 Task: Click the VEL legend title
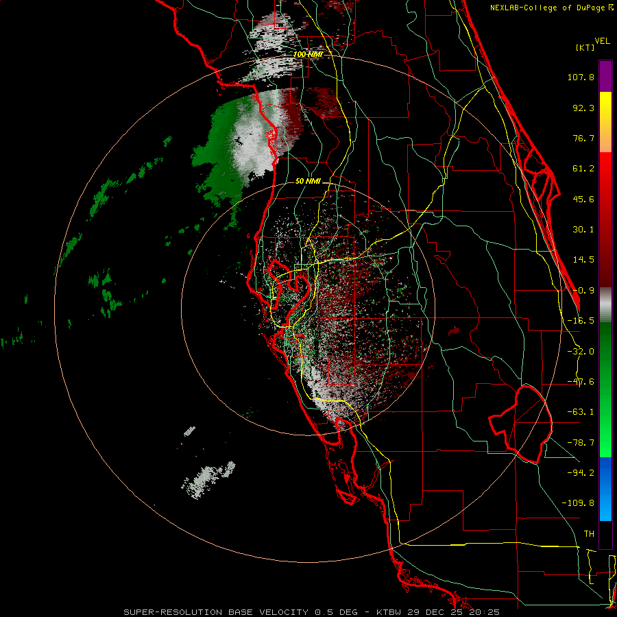(x=603, y=41)
